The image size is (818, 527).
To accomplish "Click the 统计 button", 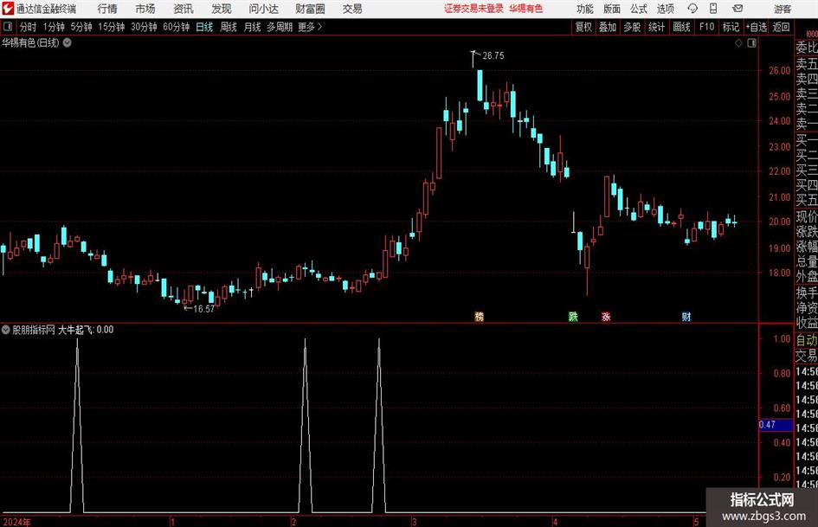I will 656,27.
